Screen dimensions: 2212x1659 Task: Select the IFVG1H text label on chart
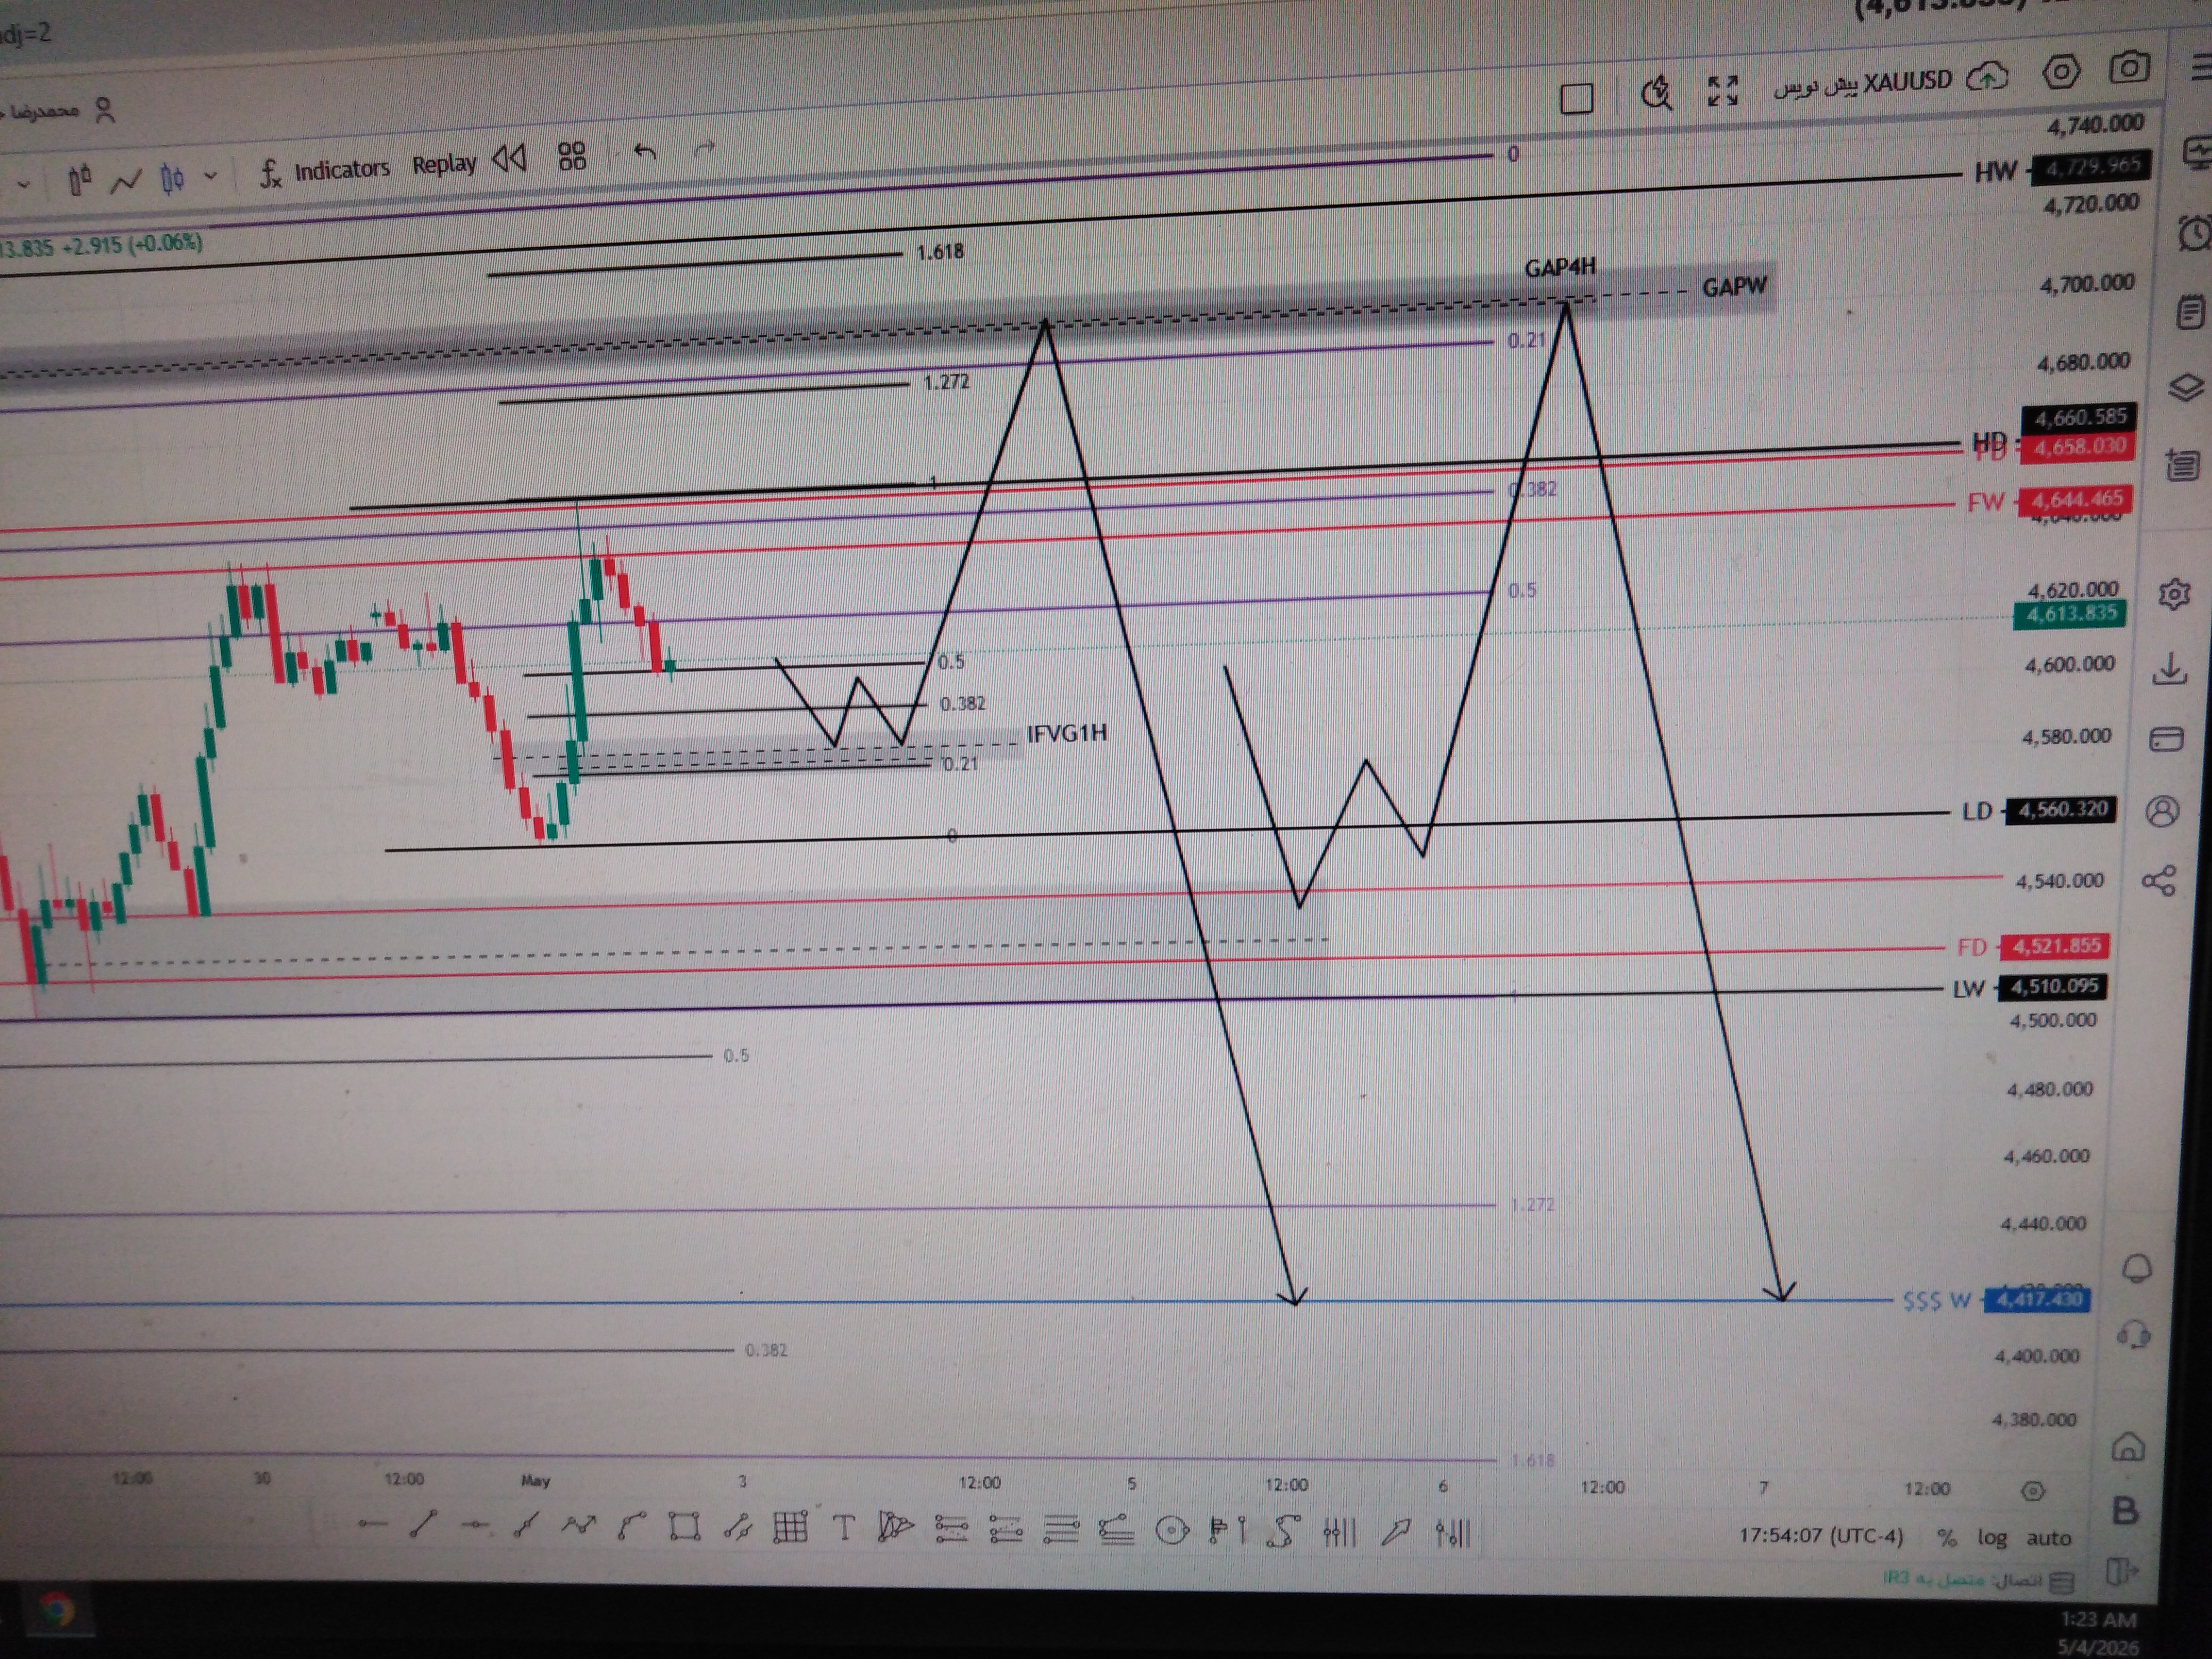tap(1066, 733)
